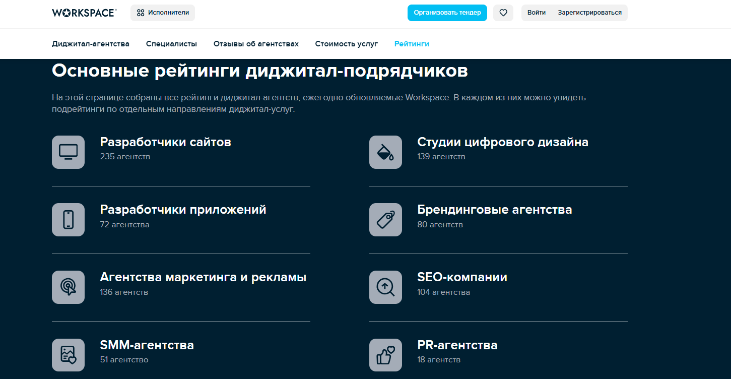Open the Брендинговые агентства rating
Image resolution: width=731 pixels, height=379 pixels.
point(495,210)
